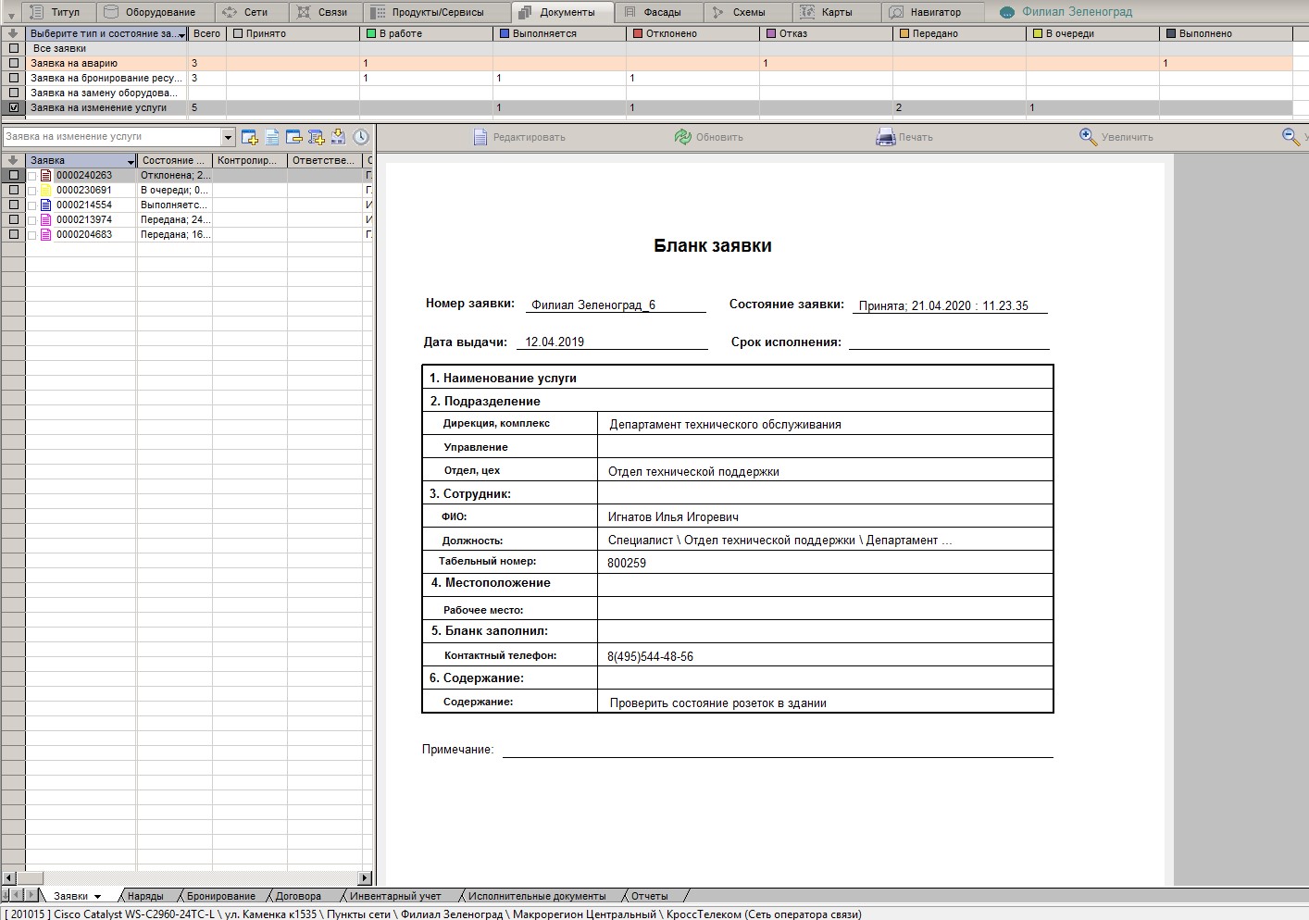Switch to the Продукты/Сервисы tab
The height and width of the screenshot is (920, 1309).
pyautogui.click(x=437, y=12)
